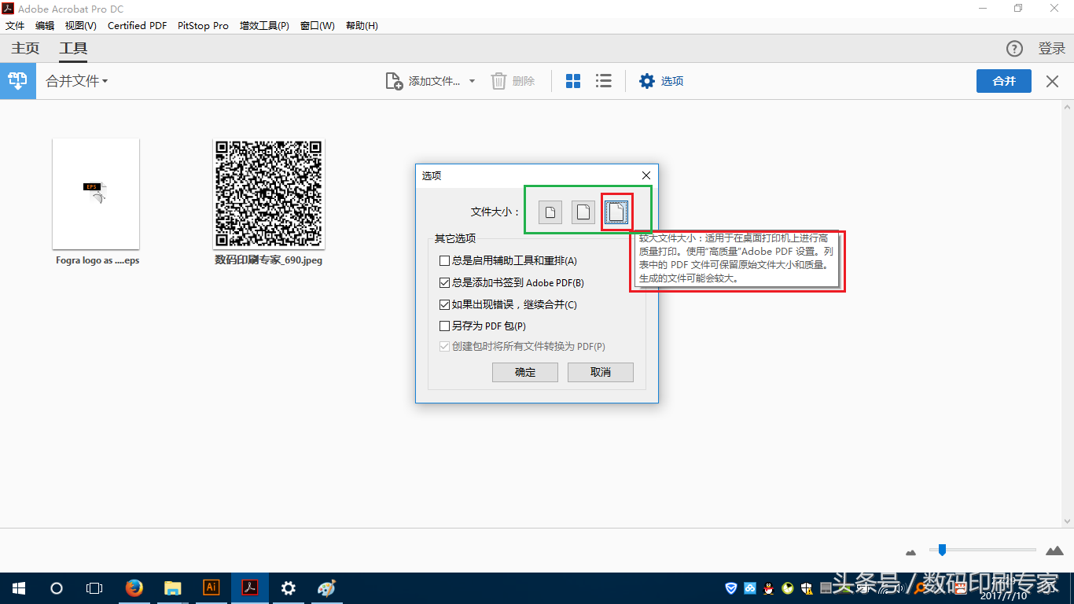Click the blue 合并 button
Image resolution: width=1074 pixels, height=604 pixels.
1004,81
